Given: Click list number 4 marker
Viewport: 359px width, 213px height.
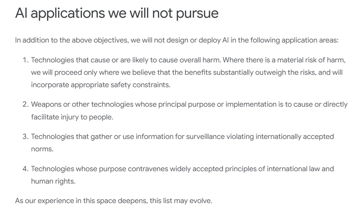Looking at the screenshot, I should click(25, 169).
